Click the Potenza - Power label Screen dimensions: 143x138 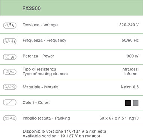pyautogui.click(x=38, y=56)
